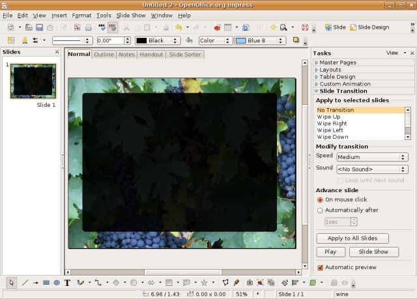
Task: Select the Curve drawing tool
Action: point(80,283)
